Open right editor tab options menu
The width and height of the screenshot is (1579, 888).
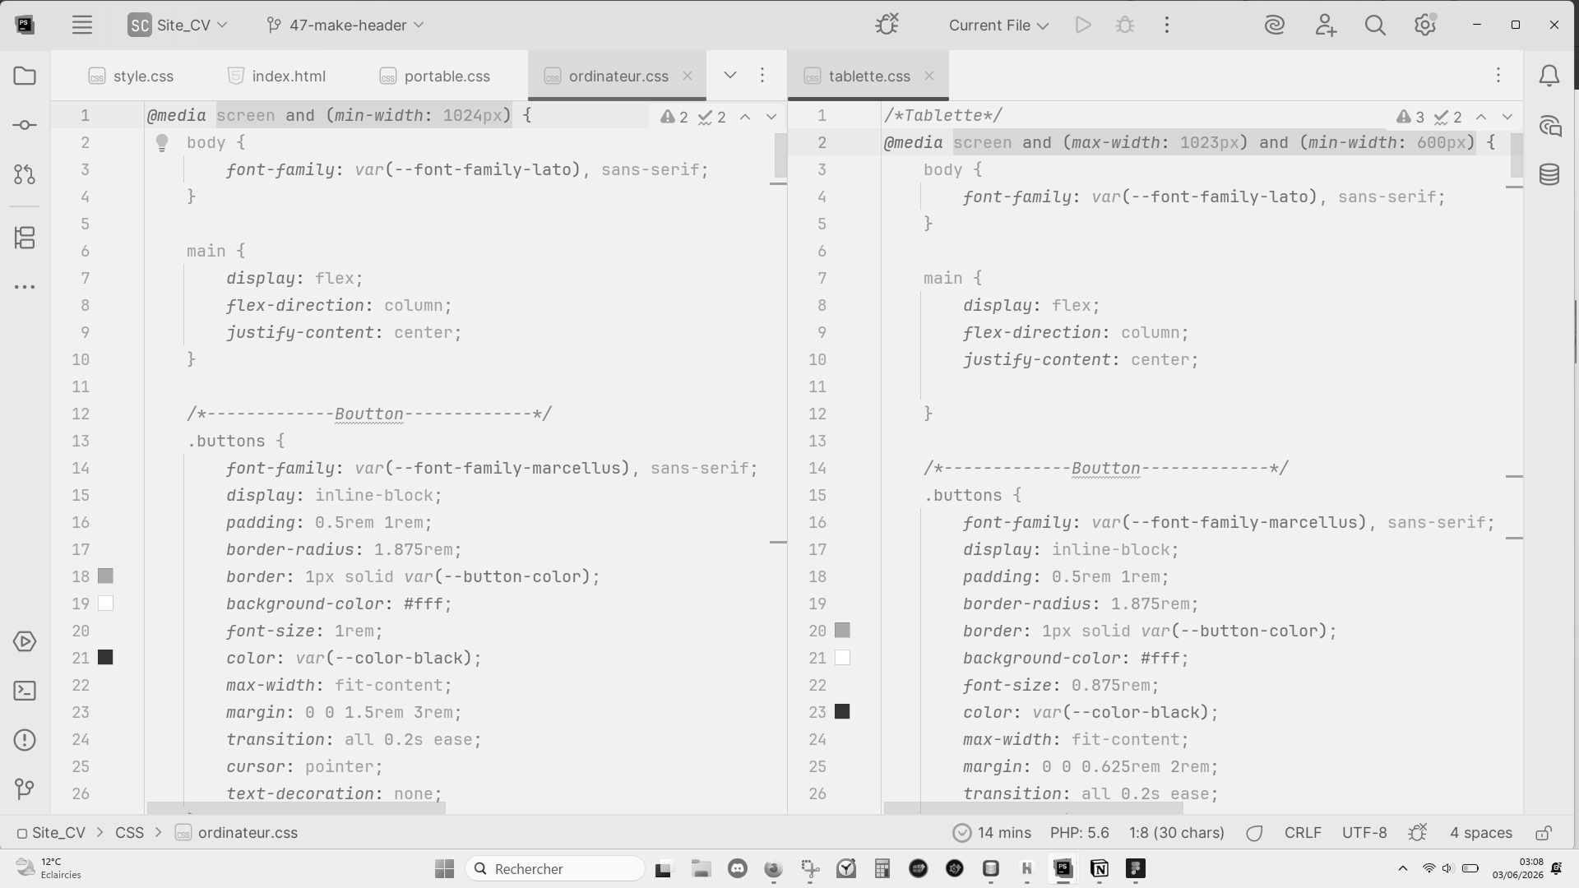(1498, 76)
